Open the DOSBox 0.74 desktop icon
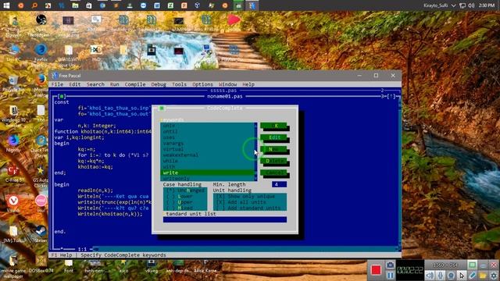 (x=41, y=264)
